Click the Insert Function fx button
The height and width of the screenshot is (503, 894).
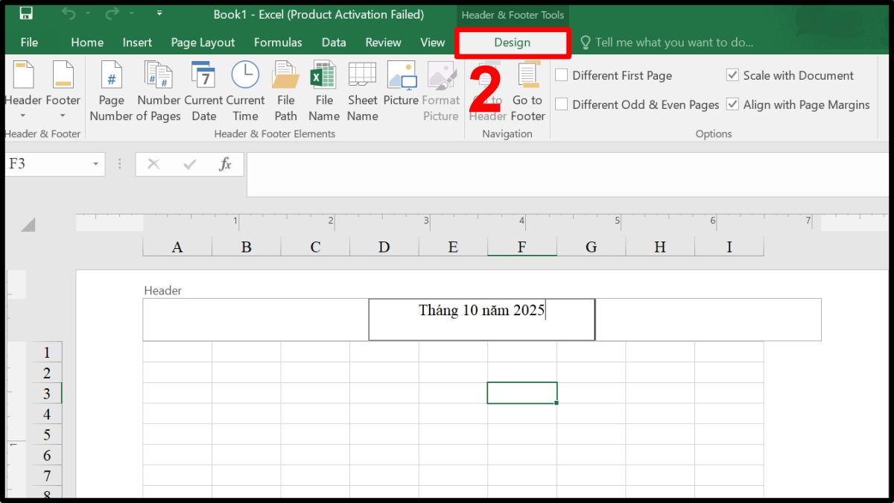tap(225, 165)
